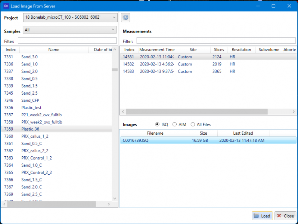Select measurement 14581

(208, 57)
